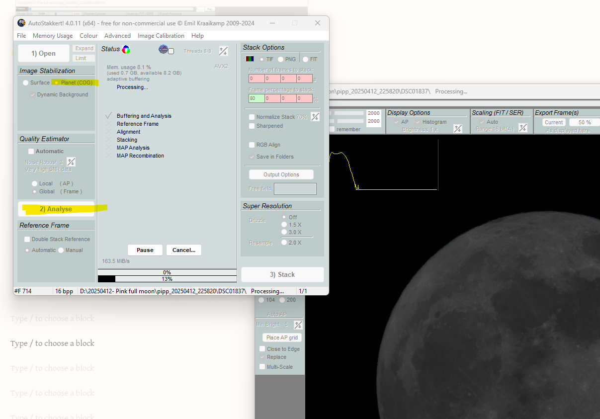Click the Min Bright adjuster icon
The width and height of the screenshot is (600, 419).
point(297,325)
